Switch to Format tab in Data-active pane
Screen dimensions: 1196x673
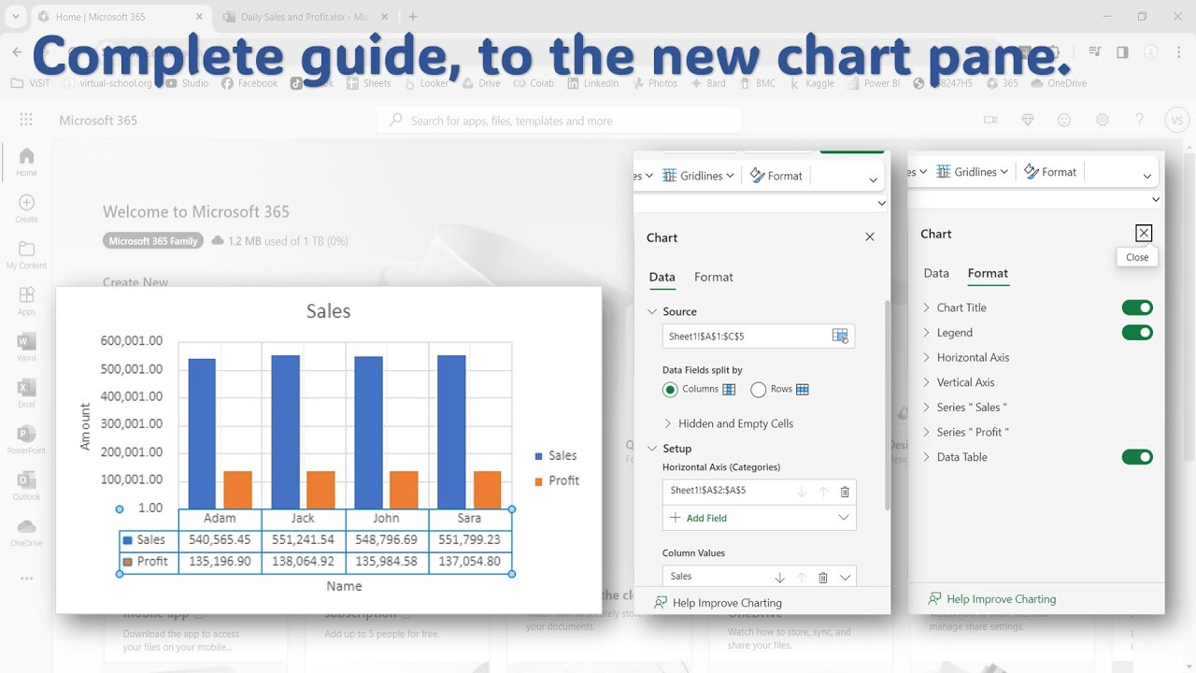714,277
